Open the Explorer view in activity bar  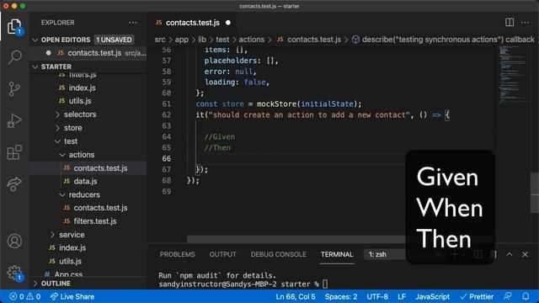pyautogui.click(x=14, y=26)
